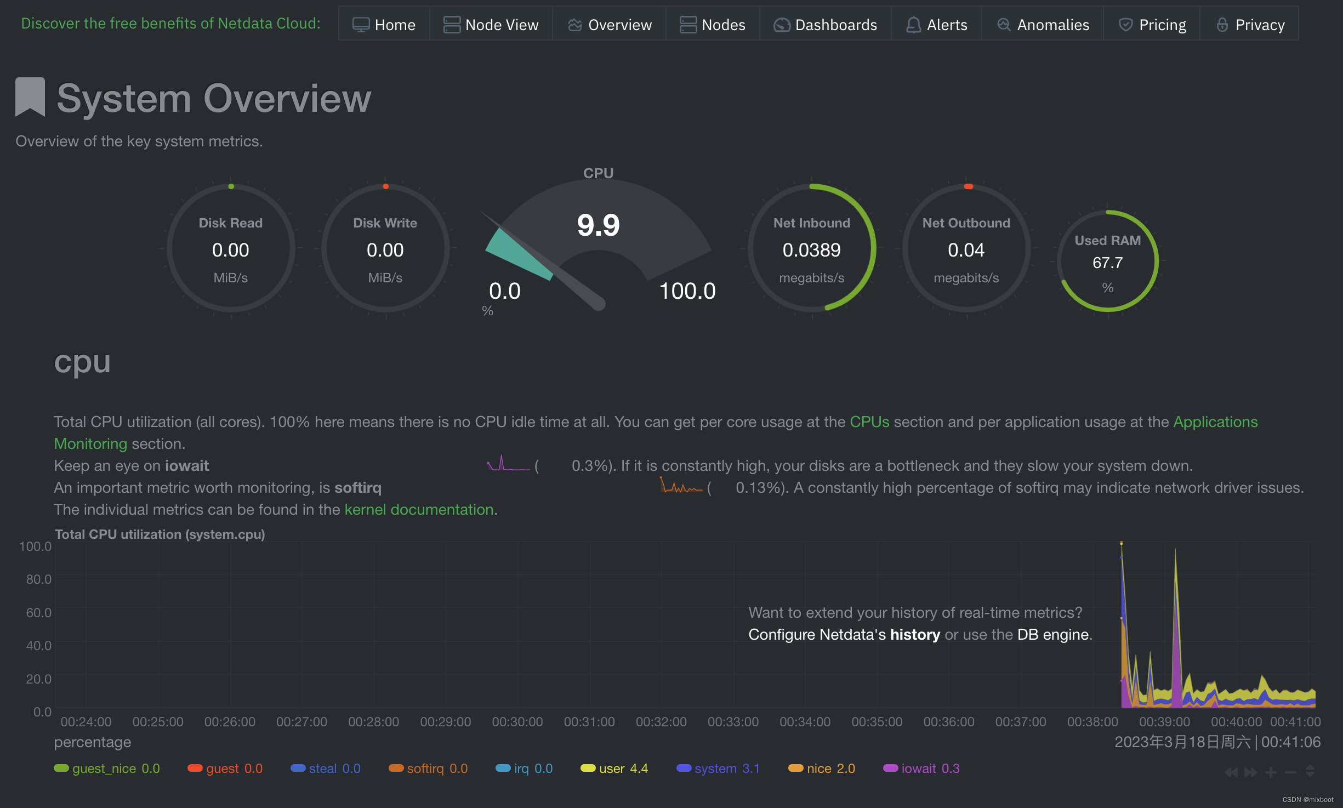Click the Privacy lock icon
1343x808 pixels.
click(1223, 24)
